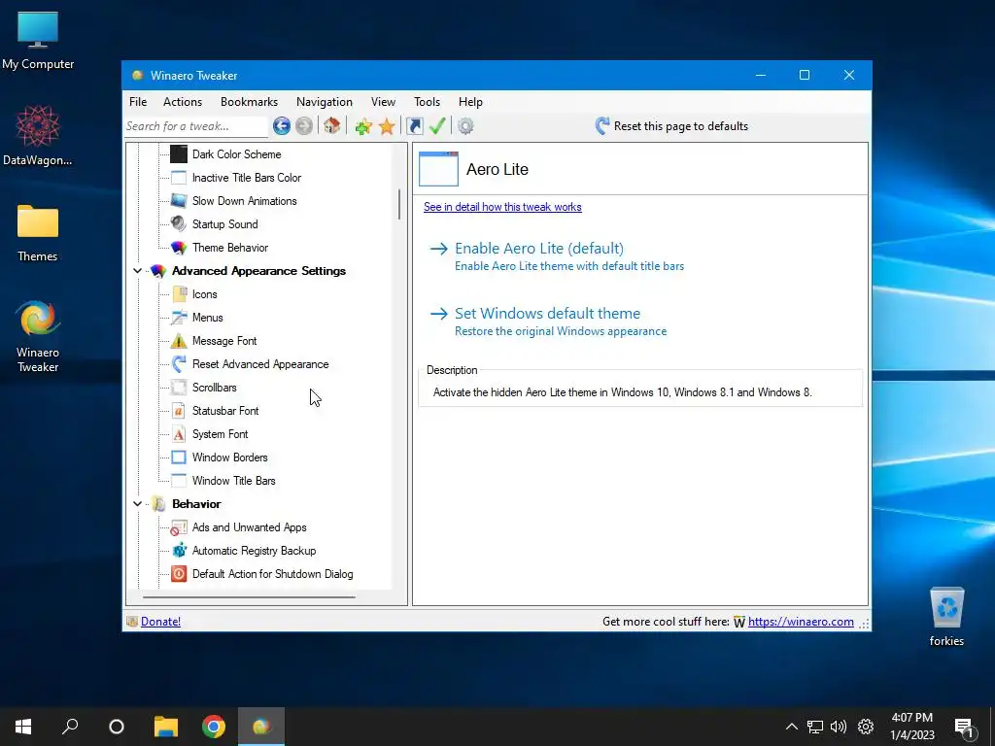Viewport: 995px width, 746px height.
Task: Select the Inactive Title Bars Color icon
Action: click(x=179, y=178)
